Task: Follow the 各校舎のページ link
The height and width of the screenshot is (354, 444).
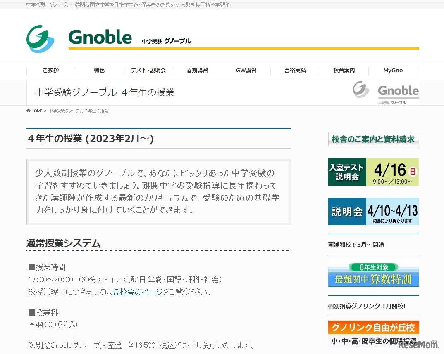Action: coord(137,292)
